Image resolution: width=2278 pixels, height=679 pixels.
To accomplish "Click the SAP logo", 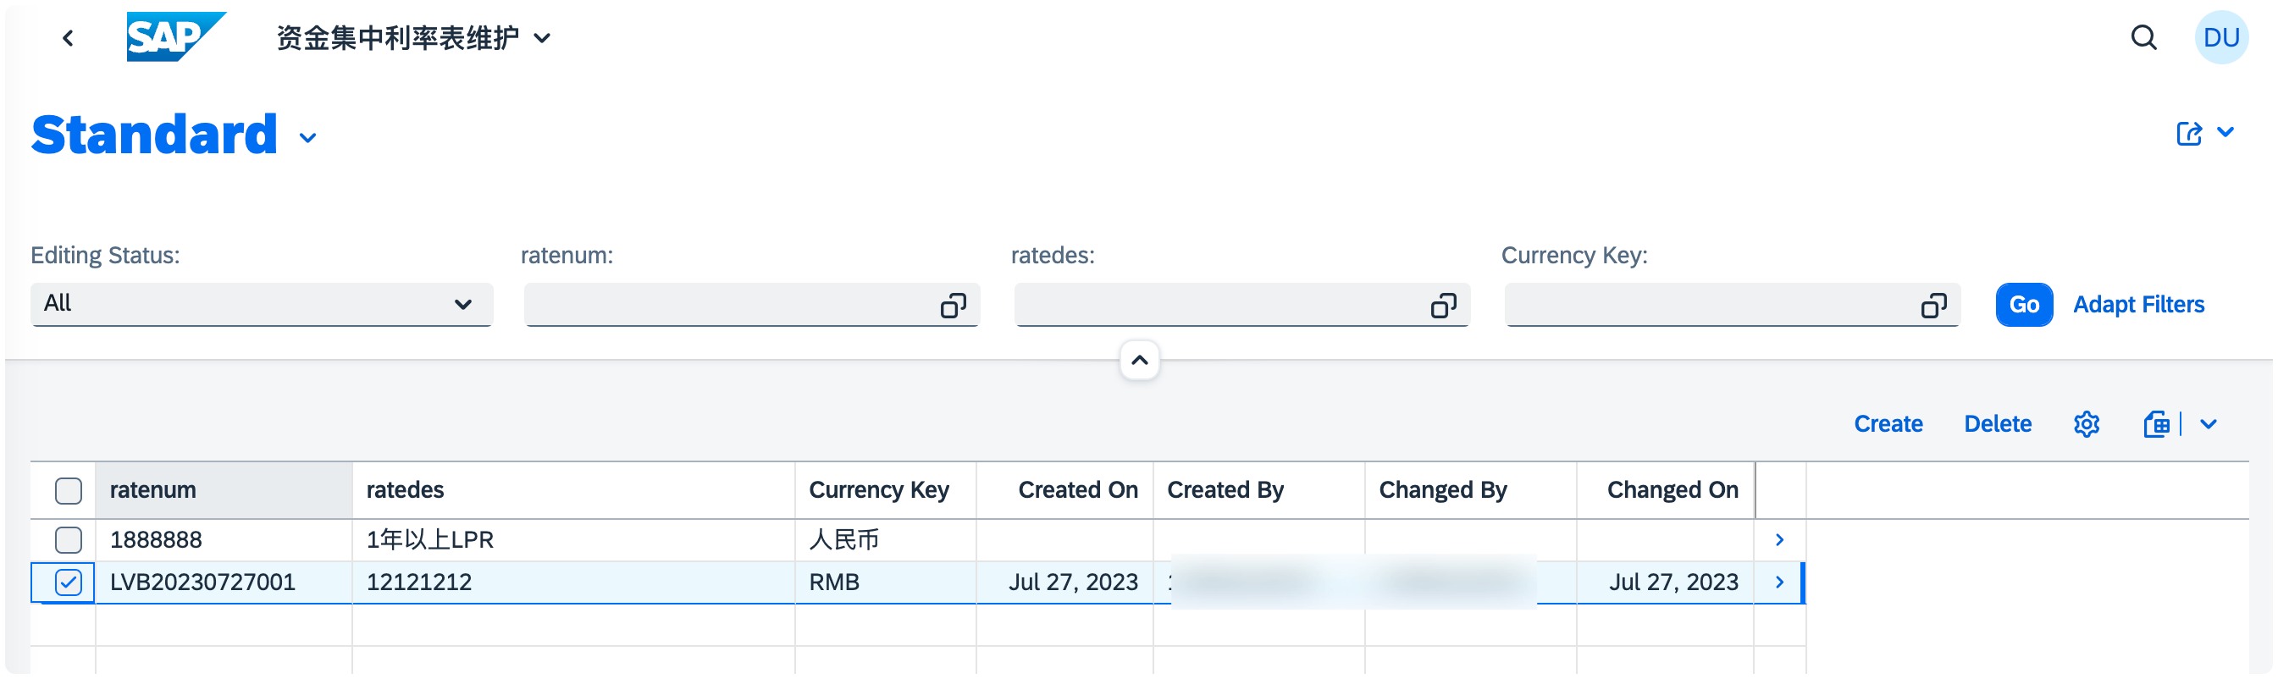I will click(175, 37).
